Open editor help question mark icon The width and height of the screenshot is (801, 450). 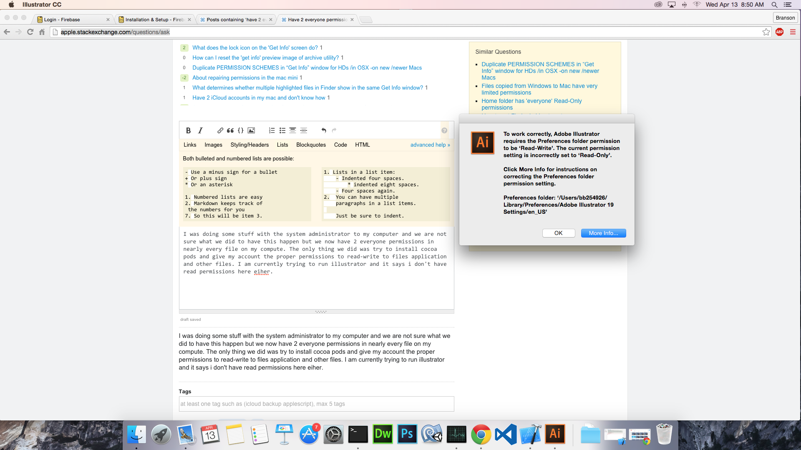coord(444,130)
